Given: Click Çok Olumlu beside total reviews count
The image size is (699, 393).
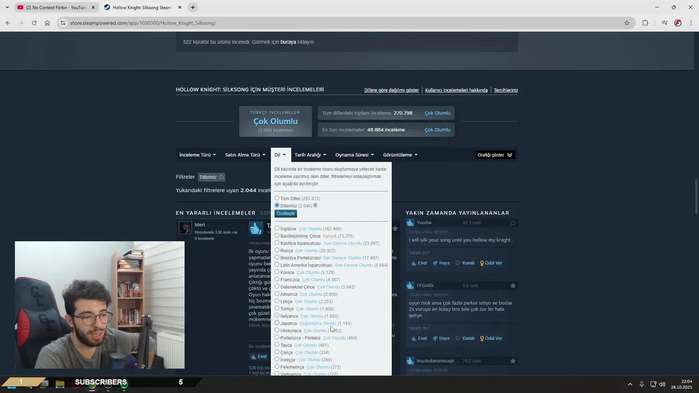Looking at the screenshot, I should tap(437, 113).
